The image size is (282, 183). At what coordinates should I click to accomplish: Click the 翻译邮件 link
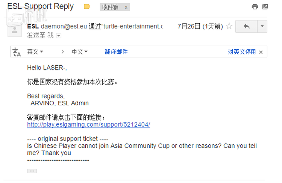tap(116, 52)
